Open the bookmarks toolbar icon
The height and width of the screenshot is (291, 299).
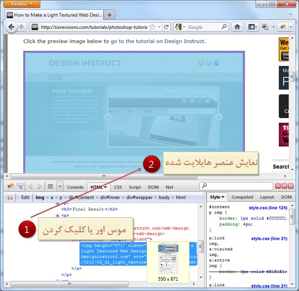pos(252,27)
